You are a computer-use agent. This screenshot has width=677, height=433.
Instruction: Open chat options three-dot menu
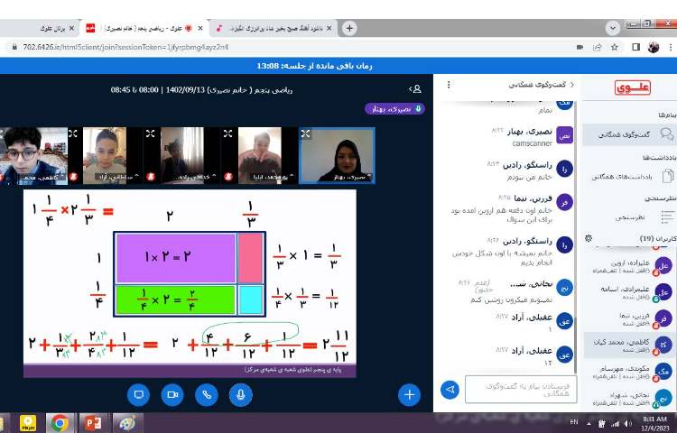click(x=449, y=85)
